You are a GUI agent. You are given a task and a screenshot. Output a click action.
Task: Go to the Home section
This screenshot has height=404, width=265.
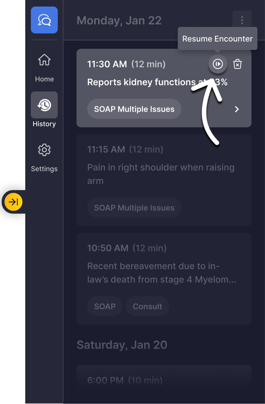coord(44,67)
